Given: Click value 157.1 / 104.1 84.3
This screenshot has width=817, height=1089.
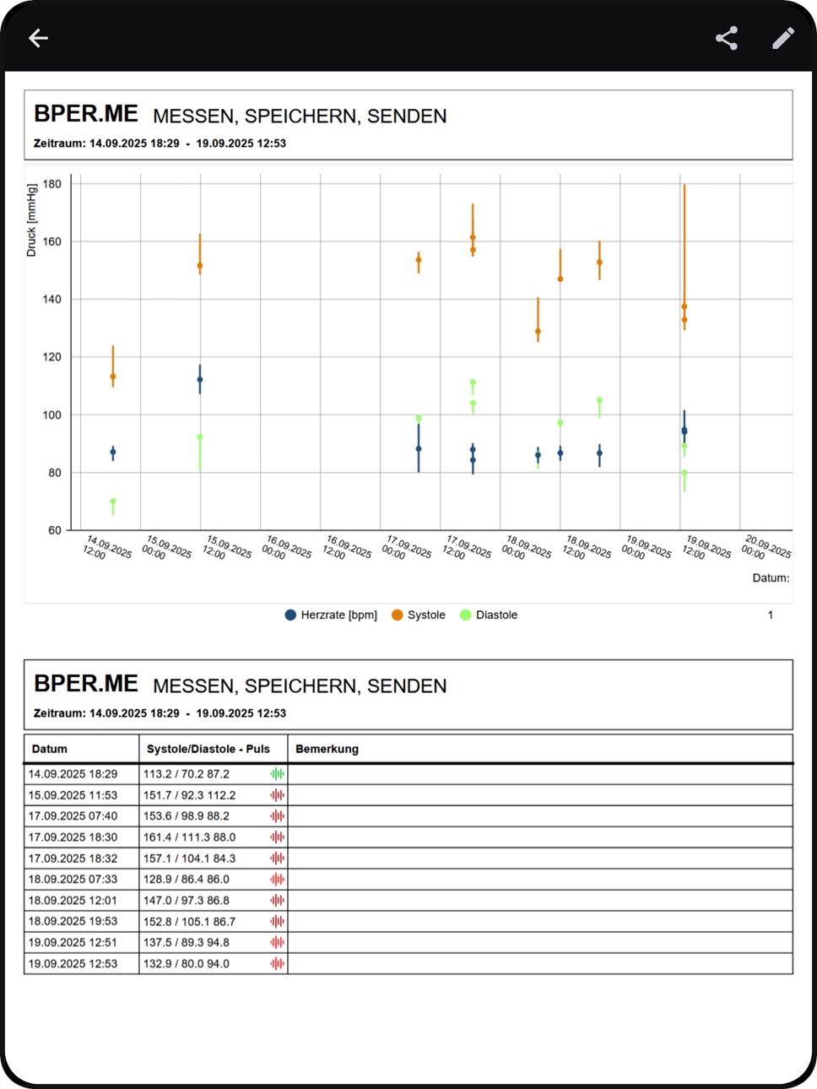Looking at the screenshot, I should coord(189,859).
